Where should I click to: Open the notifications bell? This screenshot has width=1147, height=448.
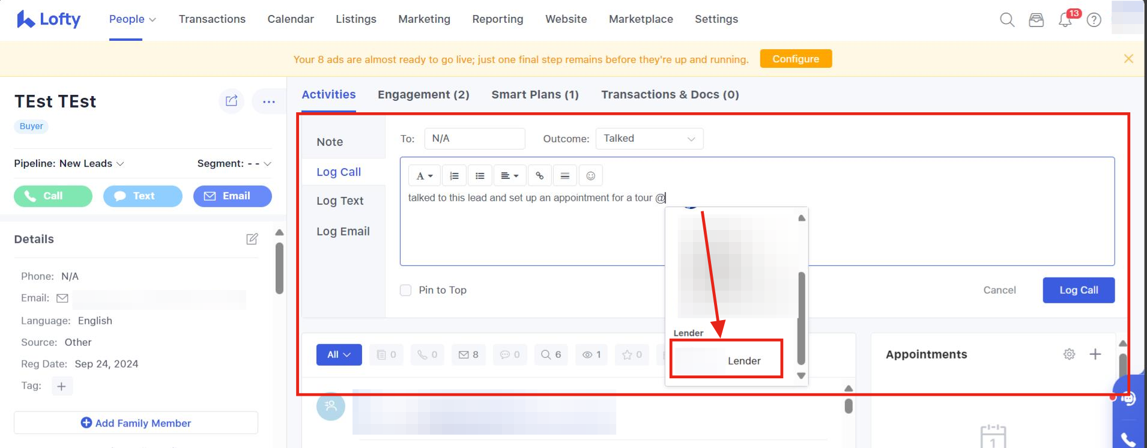coord(1065,20)
